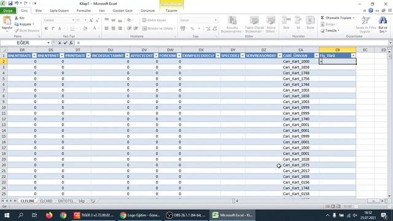Open the AFFECTCOST column filter dropdown

click(x=156, y=56)
